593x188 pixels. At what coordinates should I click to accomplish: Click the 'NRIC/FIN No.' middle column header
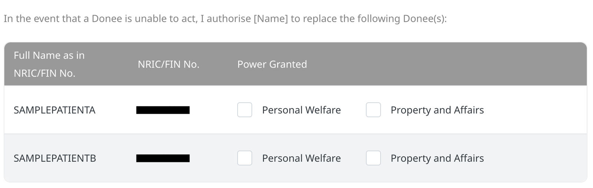click(x=168, y=65)
